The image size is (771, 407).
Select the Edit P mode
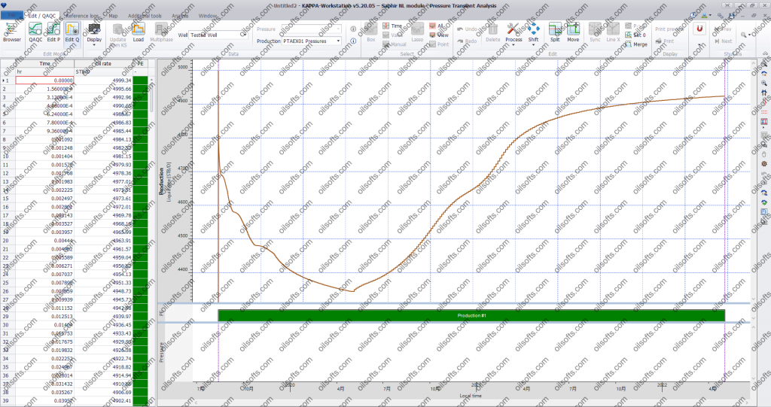click(53, 33)
